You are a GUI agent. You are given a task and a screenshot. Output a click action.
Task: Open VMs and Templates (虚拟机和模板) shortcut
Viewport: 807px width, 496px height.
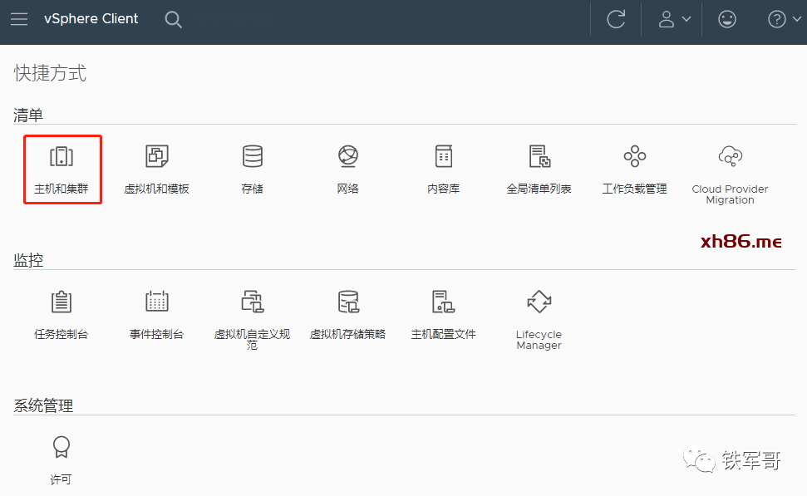(156, 157)
